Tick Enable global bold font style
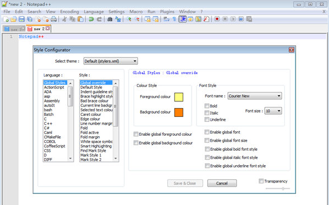Image resolution: width=329 pixels, height=205 pixels. 207,149
